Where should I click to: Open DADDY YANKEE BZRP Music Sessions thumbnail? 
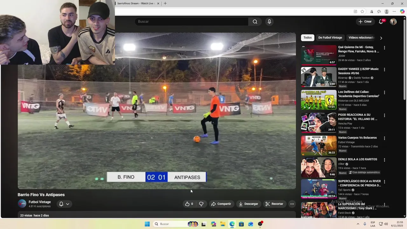319,77
